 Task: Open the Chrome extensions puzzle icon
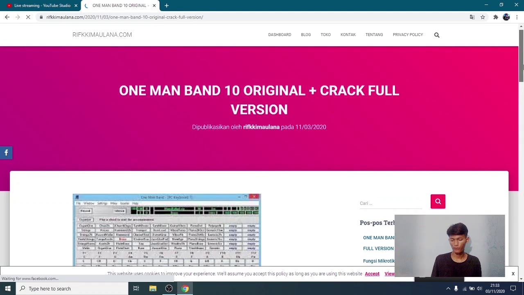tap(495, 17)
